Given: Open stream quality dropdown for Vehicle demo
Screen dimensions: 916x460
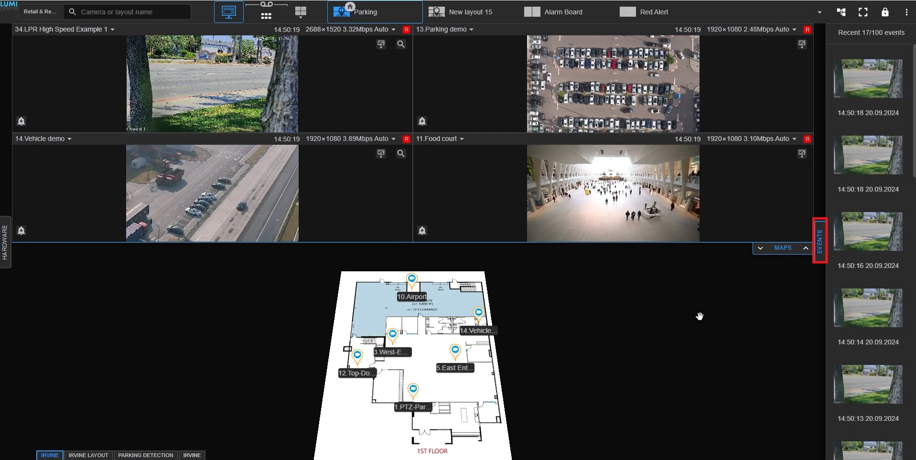Looking at the screenshot, I should point(393,139).
